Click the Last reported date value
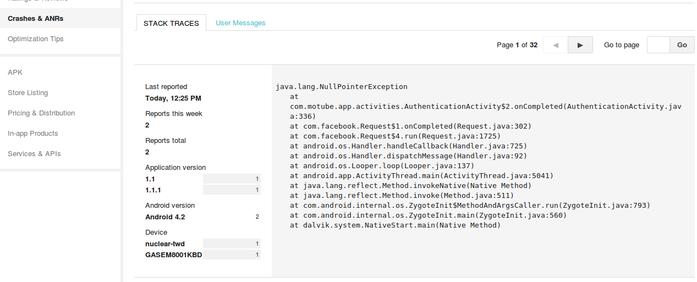The width and height of the screenshot is (697, 282). coord(173,98)
